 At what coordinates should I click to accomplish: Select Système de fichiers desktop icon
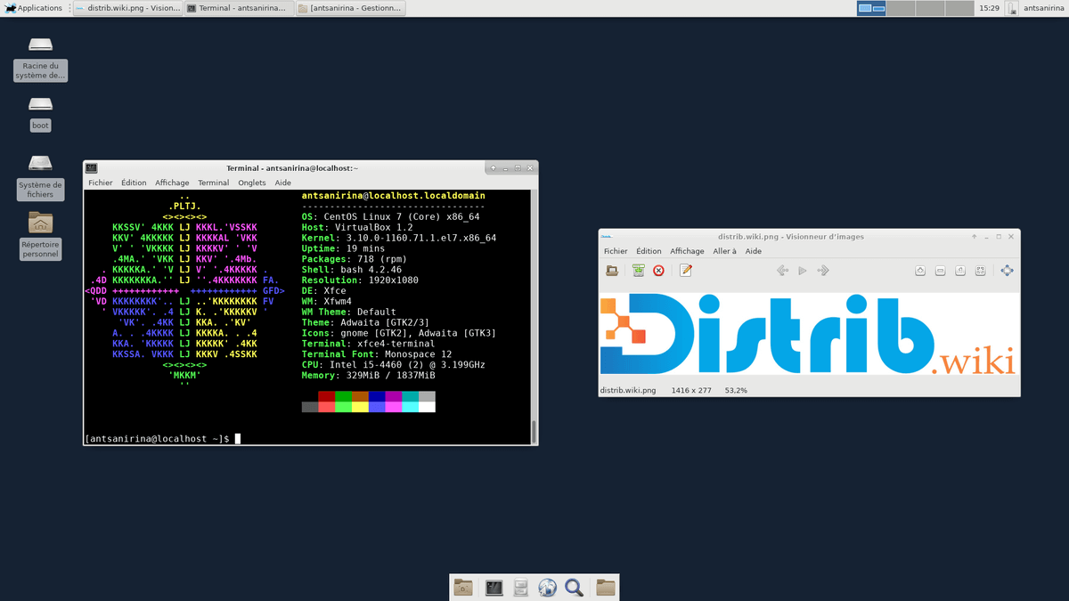(x=40, y=176)
